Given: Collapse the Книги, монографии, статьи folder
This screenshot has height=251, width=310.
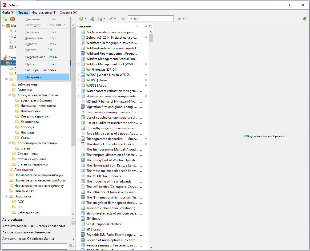Looking at the screenshot, I should [x=10, y=95].
